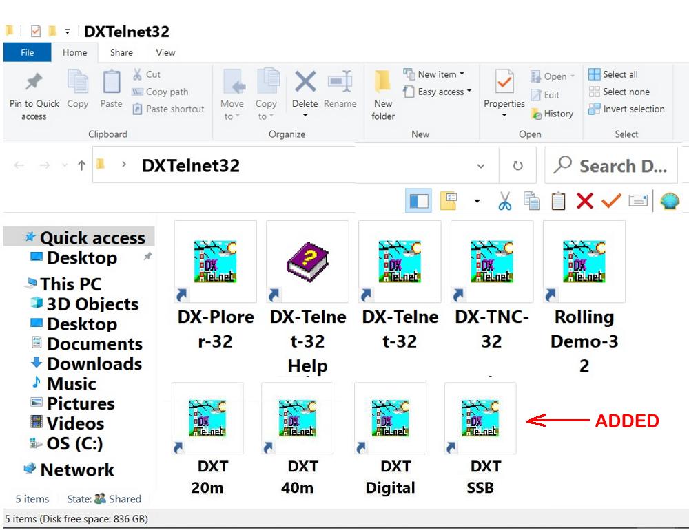Open the address bar history dropdown
689x530 pixels.
481,166
